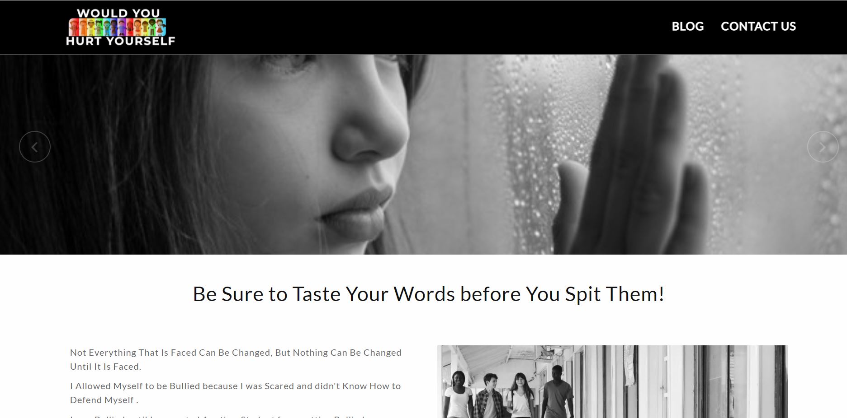Image resolution: width=847 pixels, height=418 pixels.
Task: Click the girl's nose in the hero banner
Action: tap(369, 131)
